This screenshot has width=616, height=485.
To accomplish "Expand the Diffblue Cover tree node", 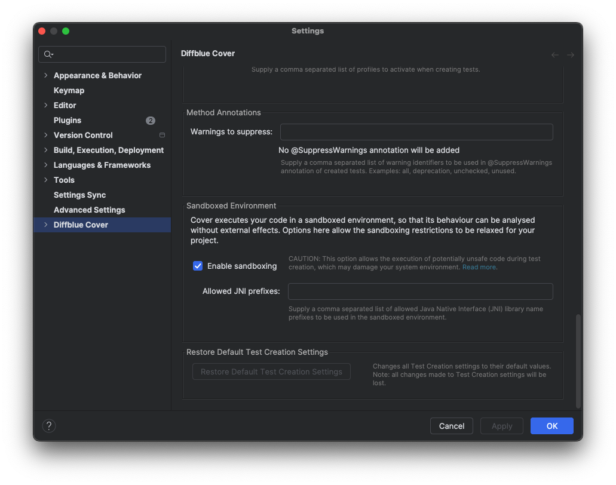I will 46,225.
